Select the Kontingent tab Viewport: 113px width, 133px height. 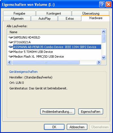pyautogui.click(x=54, y=13)
